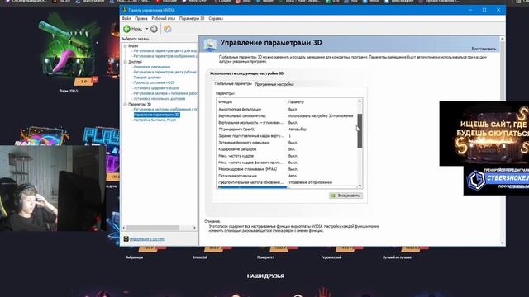529x297 pixels.
Task: Click the system information icon
Action: tap(126, 238)
